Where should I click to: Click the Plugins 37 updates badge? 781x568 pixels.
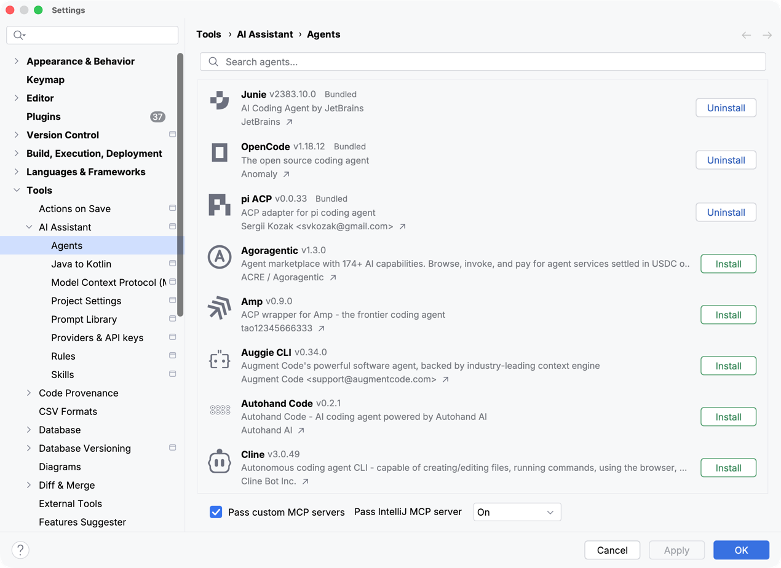pos(158,117)
